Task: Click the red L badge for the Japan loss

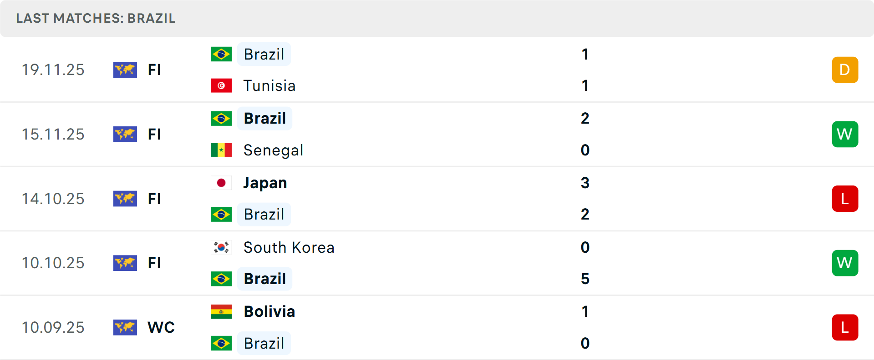Action: [845, 199]
